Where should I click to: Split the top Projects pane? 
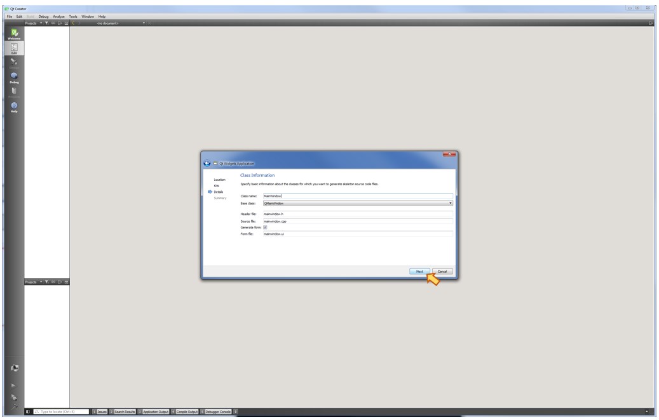(x=60, y=23)
